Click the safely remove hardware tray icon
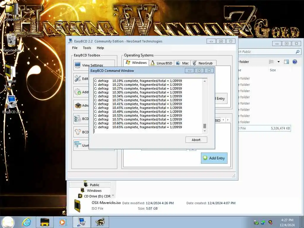304x228 pixels. [x=256, y=223]
